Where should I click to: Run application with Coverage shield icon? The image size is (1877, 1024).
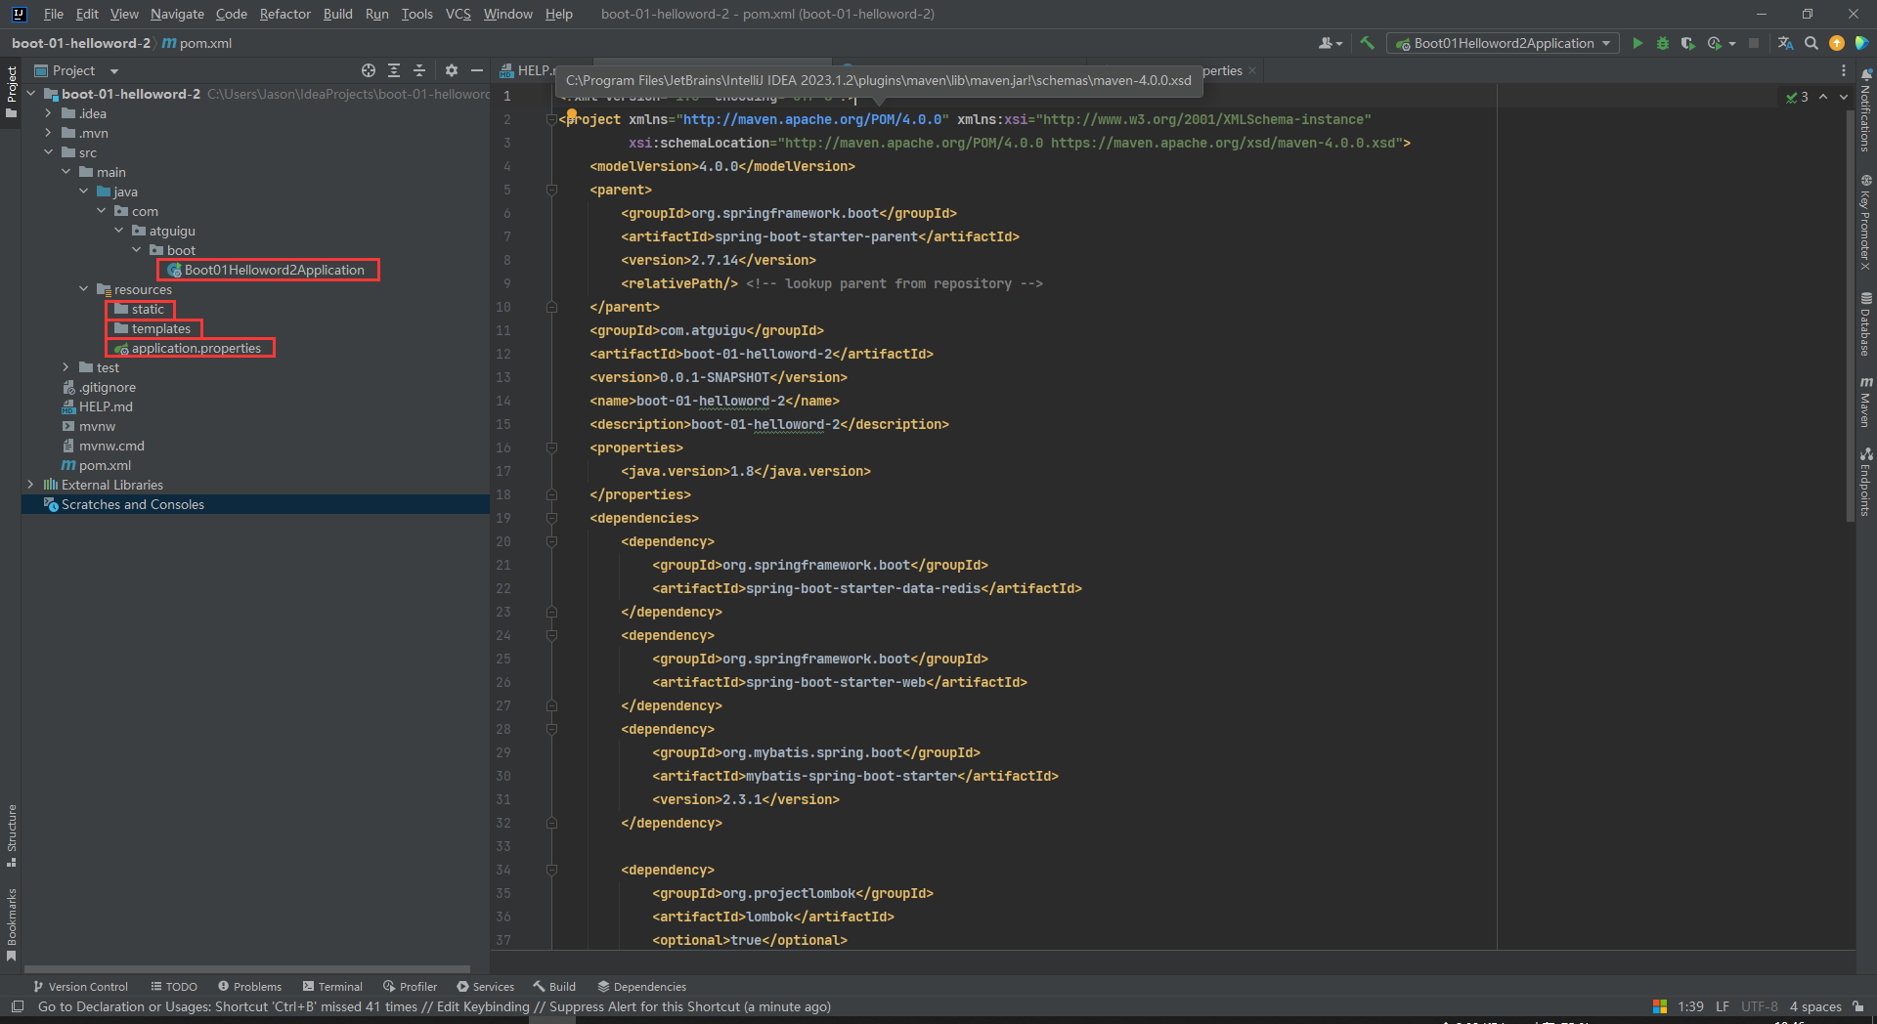1687,43
